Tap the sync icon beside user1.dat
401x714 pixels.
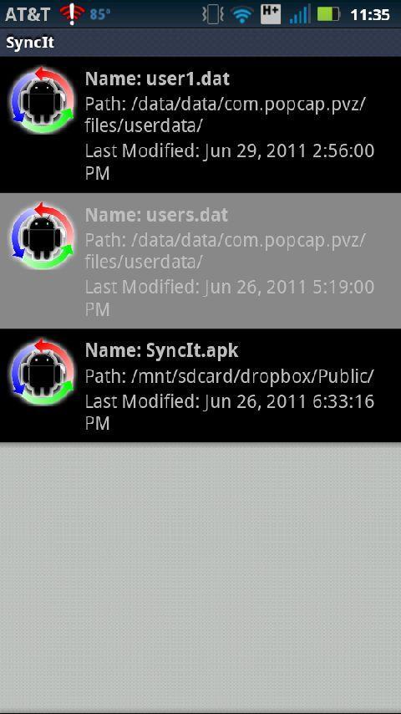coord(43,101)
